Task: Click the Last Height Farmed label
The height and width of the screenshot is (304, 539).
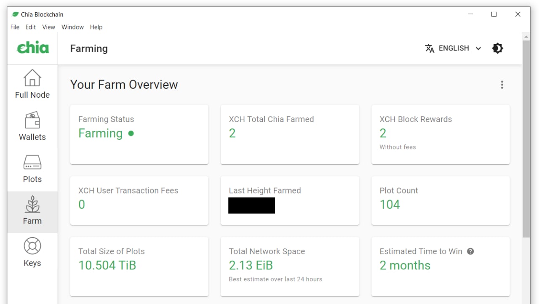Action: pyautogui.click(x=265, y=190)
